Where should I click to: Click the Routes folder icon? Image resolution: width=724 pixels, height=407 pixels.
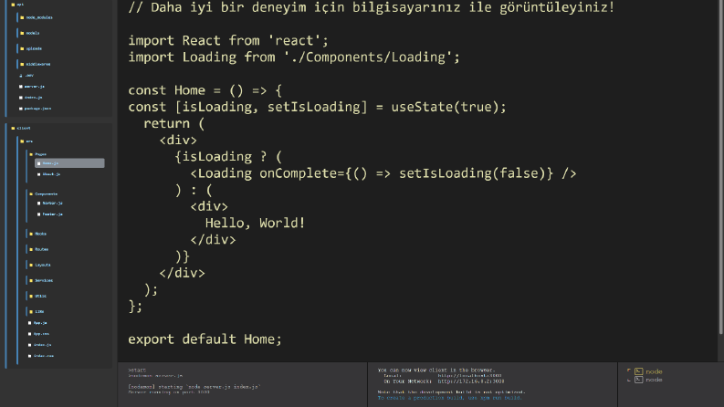pos(31,249)
